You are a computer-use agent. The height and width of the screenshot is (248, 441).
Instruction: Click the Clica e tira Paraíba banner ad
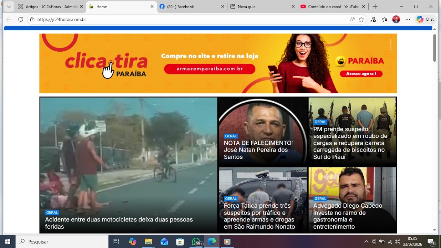click(218, 63)
